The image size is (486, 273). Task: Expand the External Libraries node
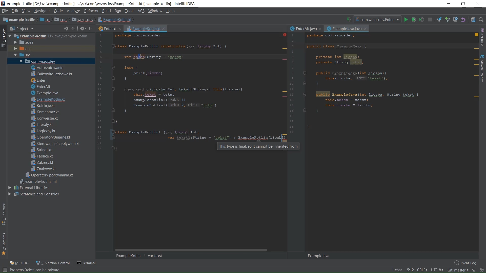point(10,188)
